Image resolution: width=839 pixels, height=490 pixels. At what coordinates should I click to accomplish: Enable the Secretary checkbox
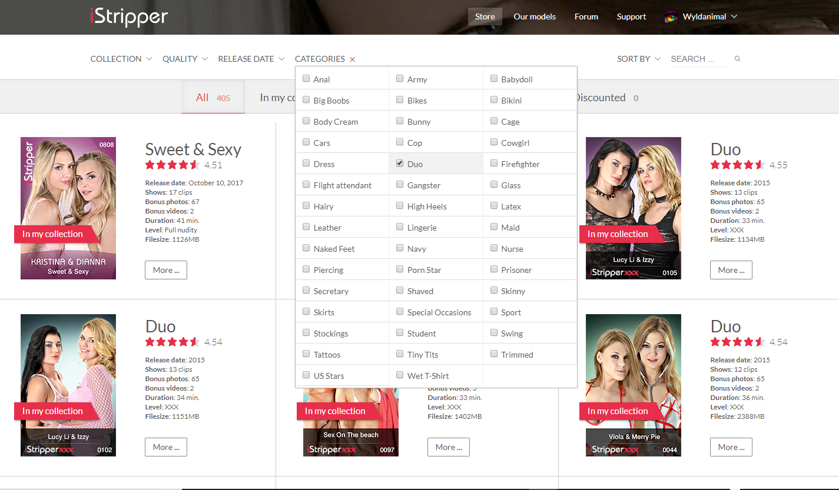point(306,290)
